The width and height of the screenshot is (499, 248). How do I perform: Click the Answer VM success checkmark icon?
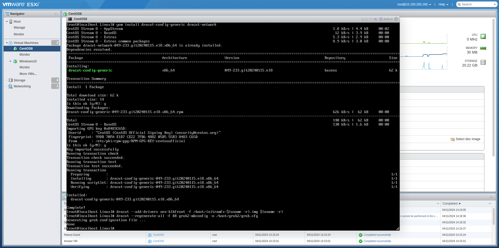pos(361,241)
